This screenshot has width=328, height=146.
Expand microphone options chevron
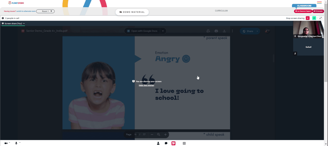point(20,142)
